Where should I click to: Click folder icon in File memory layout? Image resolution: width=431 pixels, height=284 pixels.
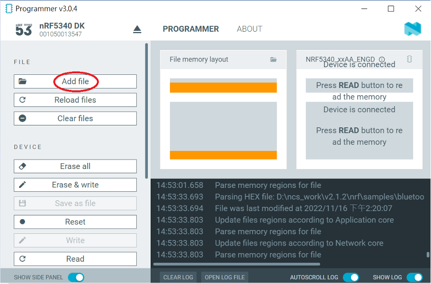273,60
